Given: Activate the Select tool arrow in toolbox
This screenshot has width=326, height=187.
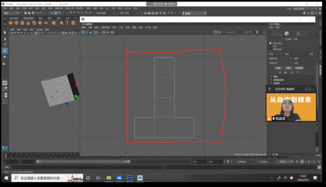Looking at the screenshot, I should 5,32.
